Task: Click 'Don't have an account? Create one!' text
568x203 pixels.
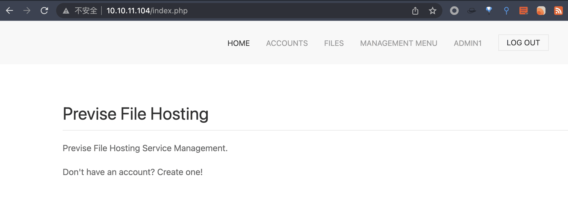Action: click(133, 172)
